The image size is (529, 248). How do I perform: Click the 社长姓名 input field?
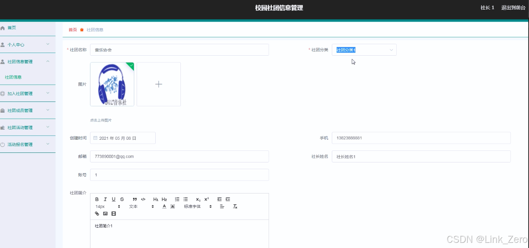[421, 156]
